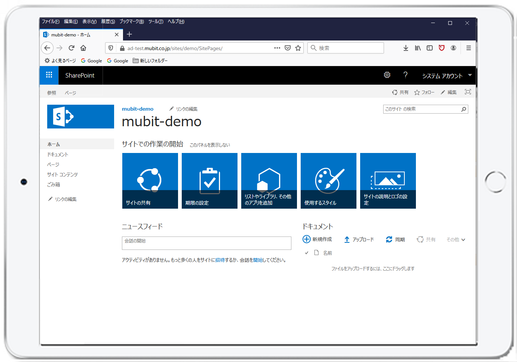Open the SharePoint help question mark
517x362 pixels.
click(x=405, y=75)
